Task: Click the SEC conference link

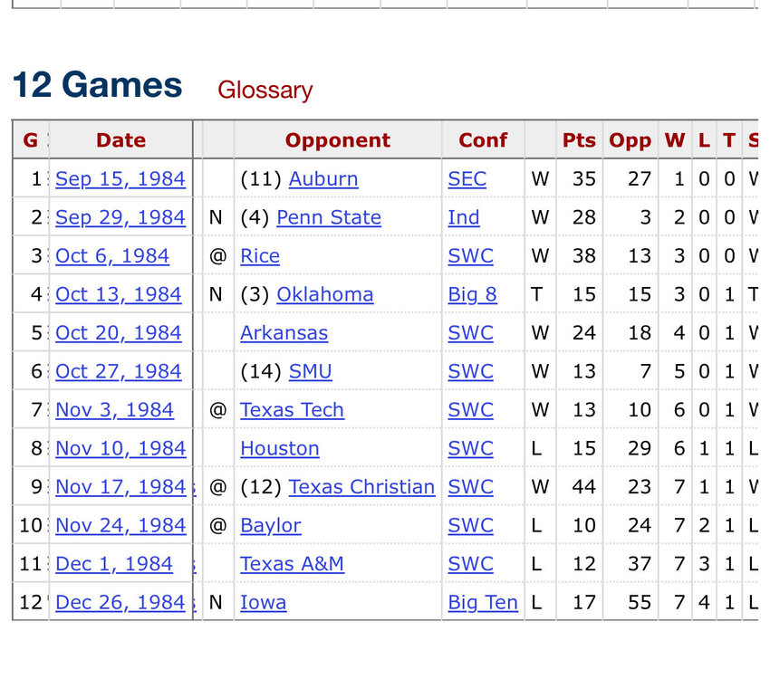Action: coord(467,179)
